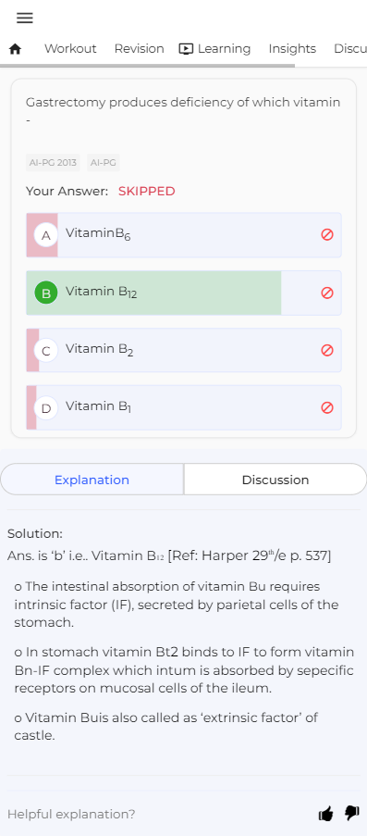Click the thumbs up icon
Screen dimensions: 367x836
point(325,814)
